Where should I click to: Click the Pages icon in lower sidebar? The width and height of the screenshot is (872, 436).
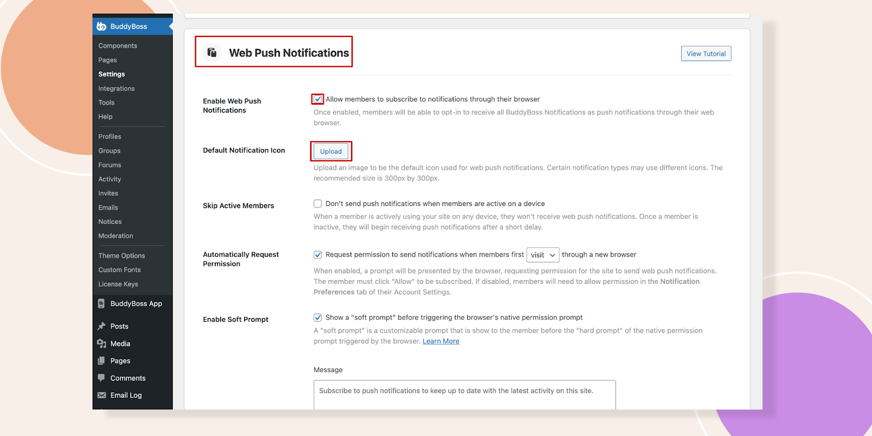[x=101, y=361]
